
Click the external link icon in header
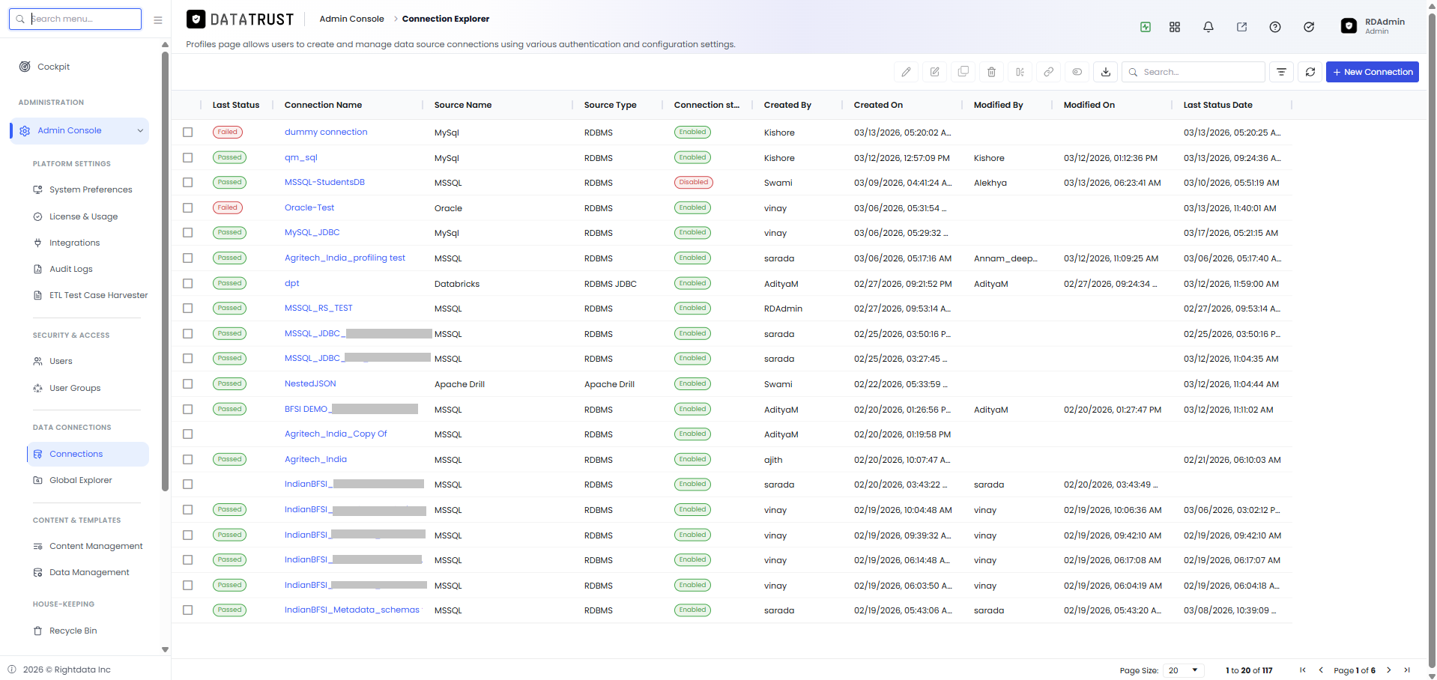pyautogui.click(x=1242, y=27)
